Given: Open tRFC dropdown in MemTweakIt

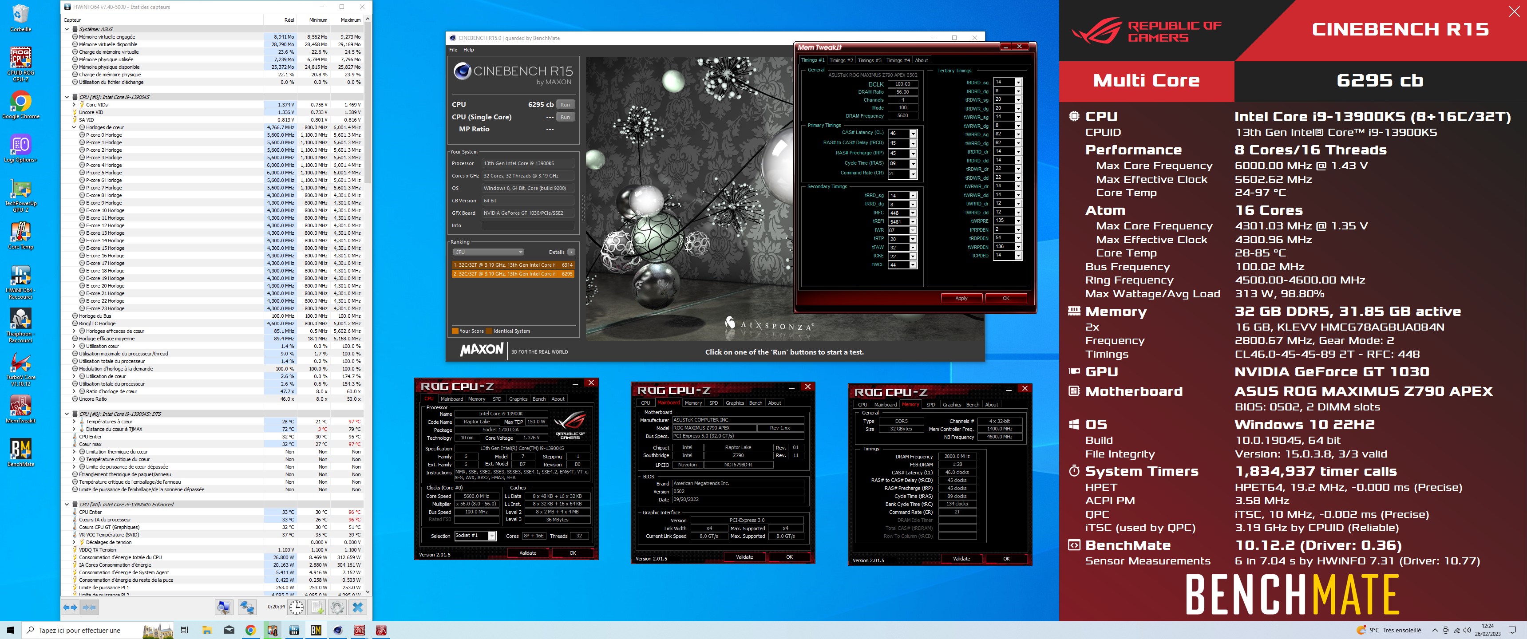Looking at the screenshot, I should 913,213.
